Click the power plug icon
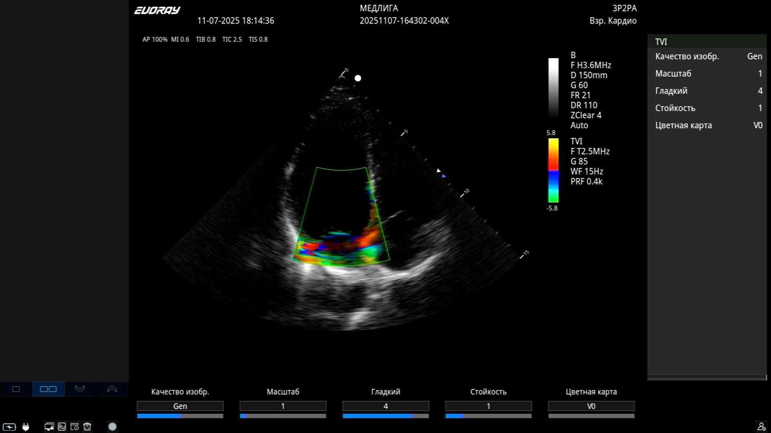Viewport: 771px width, 433px height. click(26, 427)
